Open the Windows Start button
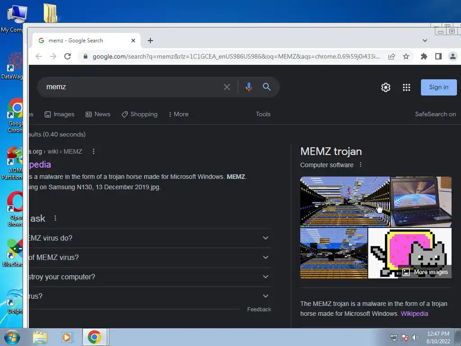The width and height of the screenshot is (461, 346). click(12, 337)
